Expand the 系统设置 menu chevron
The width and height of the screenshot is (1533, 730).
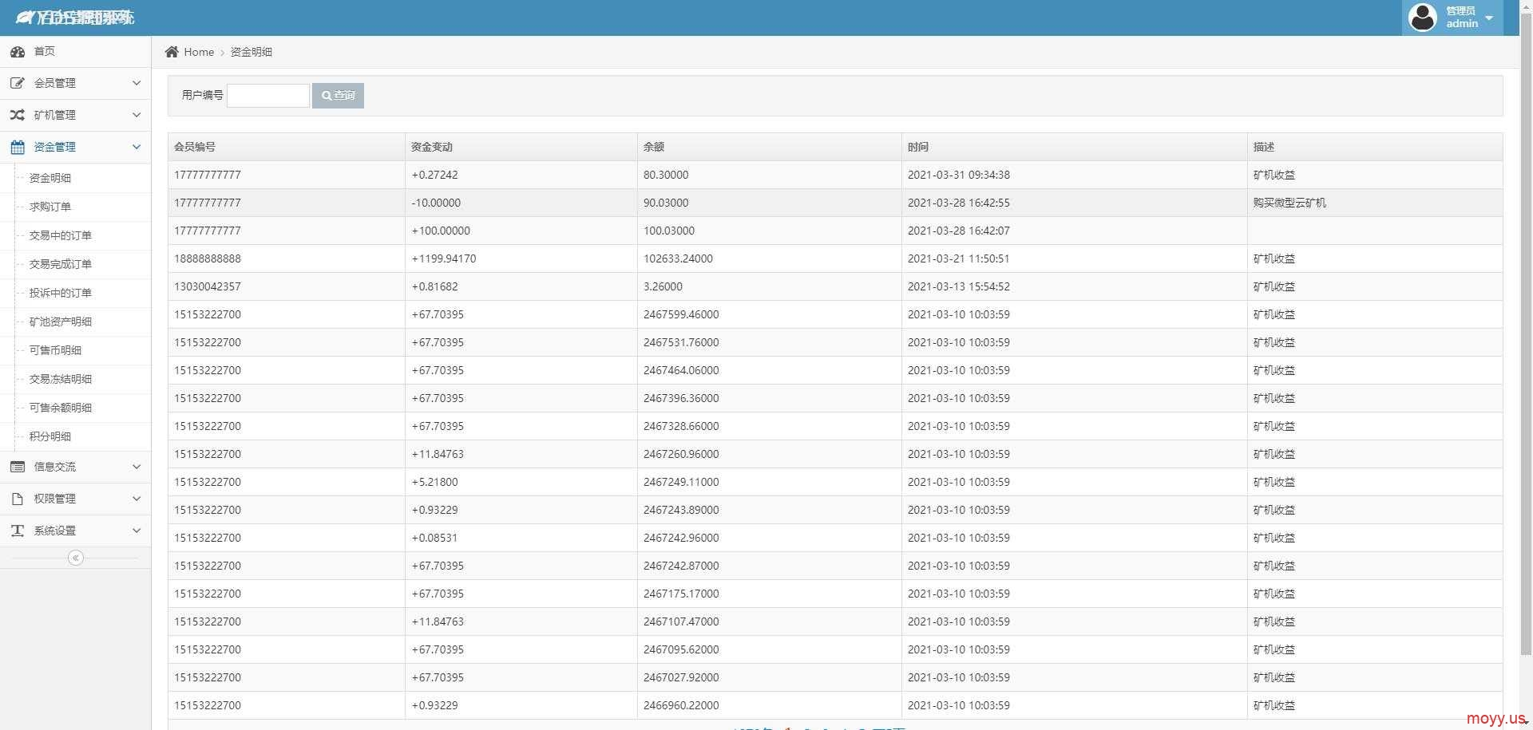137,531
